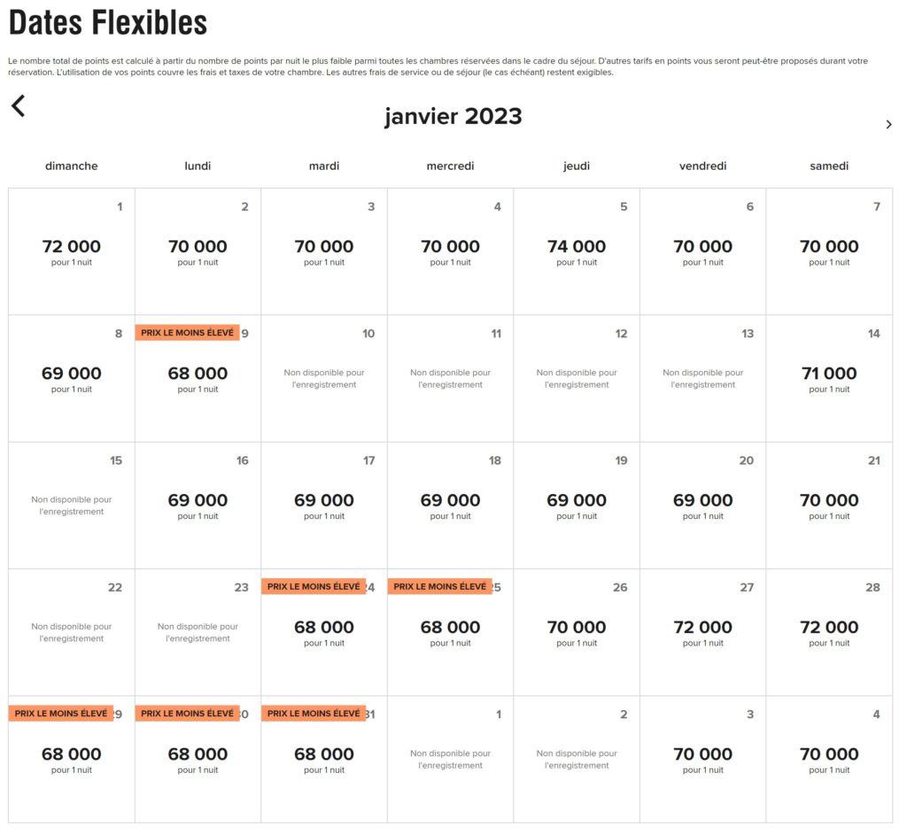
Task: Select January 5 at 74 000 points
Action: pos(577,251)
